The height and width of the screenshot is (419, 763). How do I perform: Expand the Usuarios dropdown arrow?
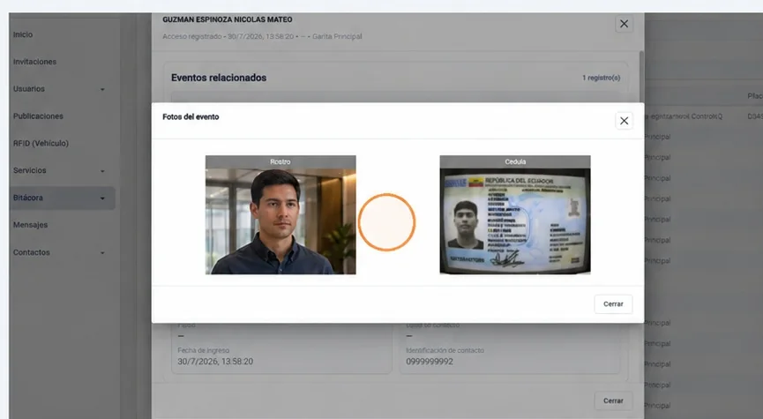click(102, 90)
